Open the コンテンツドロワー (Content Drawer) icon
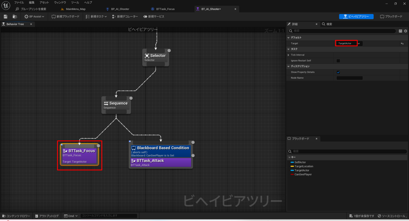 click(x=4, y=216)
